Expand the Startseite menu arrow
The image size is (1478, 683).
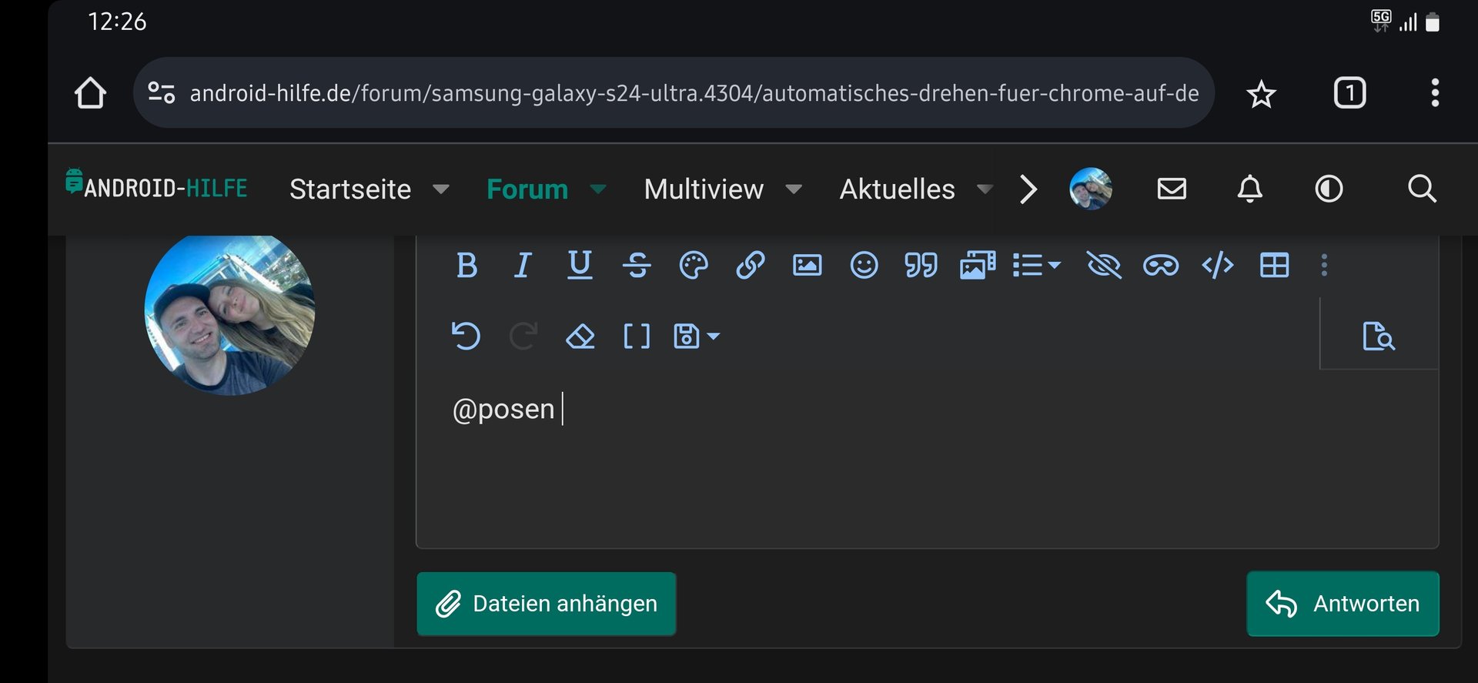[x=441, y=189]
